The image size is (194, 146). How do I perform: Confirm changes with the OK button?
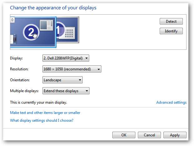pos(124,135)
